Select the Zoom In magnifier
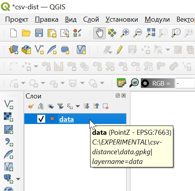195x191 pixels. [125, 33]
